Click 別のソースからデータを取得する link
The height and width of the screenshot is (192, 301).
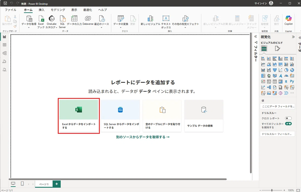pyautogui.click(x=143, y=137)
